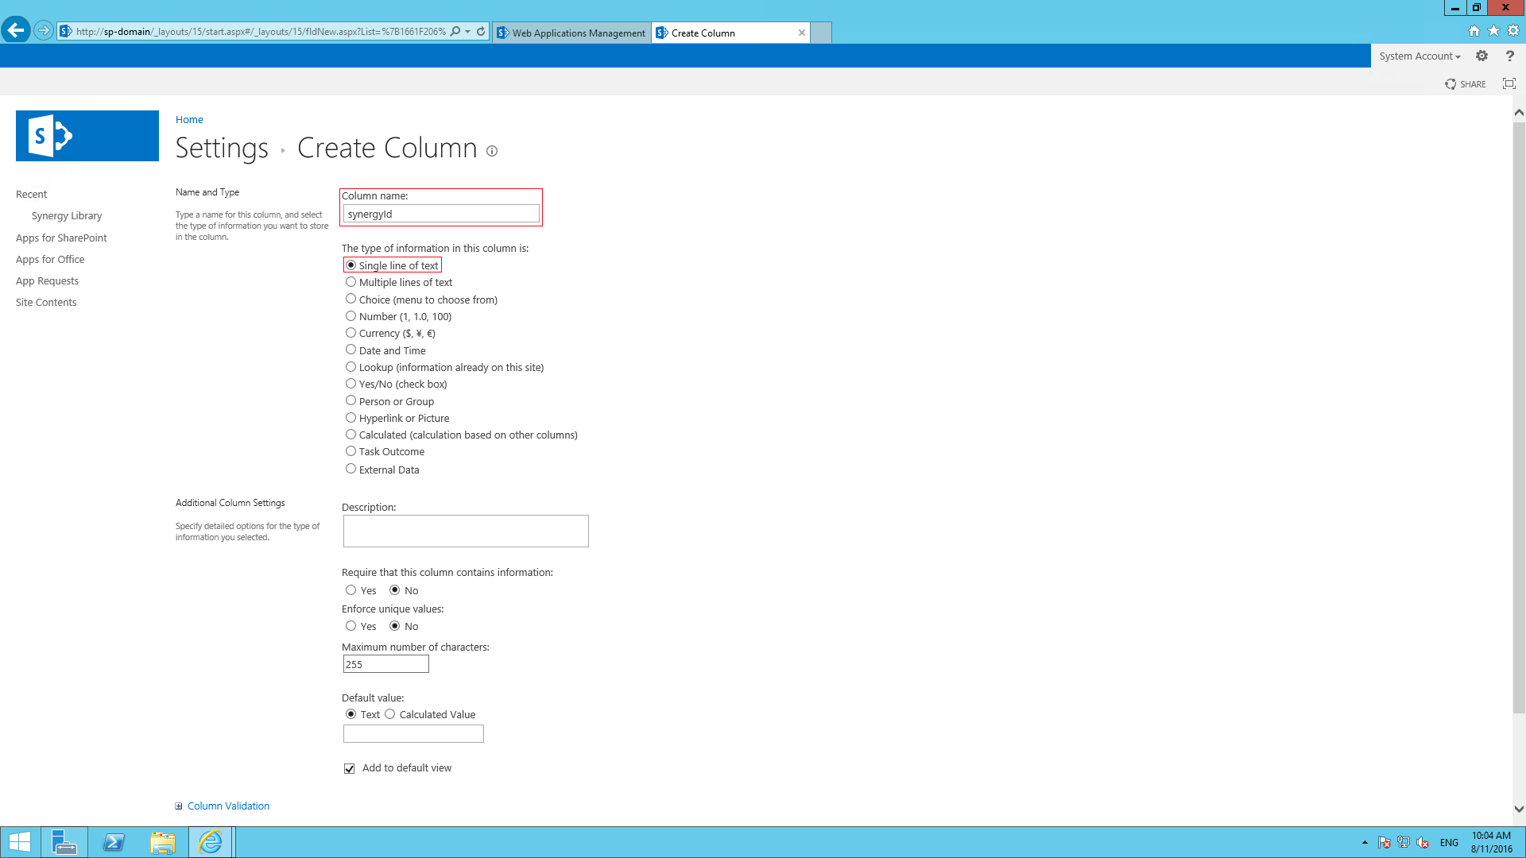Select Person or Group radio
1526x858 pixels.
(351, 400)
